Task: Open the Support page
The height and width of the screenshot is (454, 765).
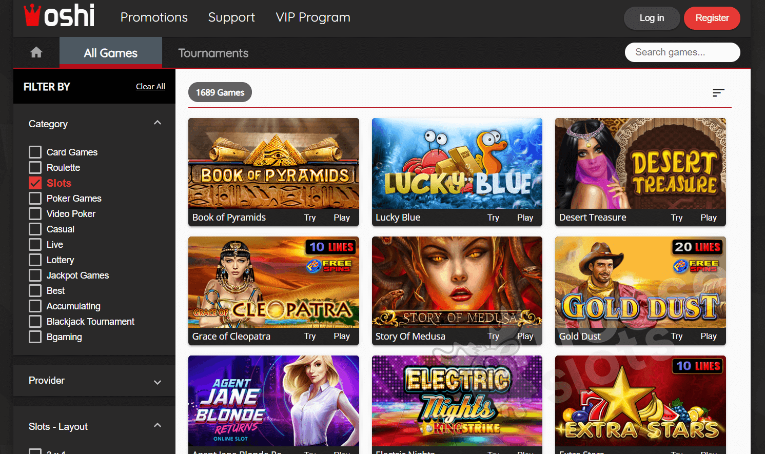Action: click(x=231, y=17)
